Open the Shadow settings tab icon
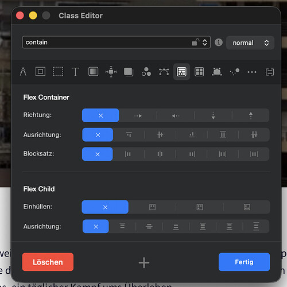Image resolution: width=287 pixels, height=287 pixels. click(x=129, y=72)
